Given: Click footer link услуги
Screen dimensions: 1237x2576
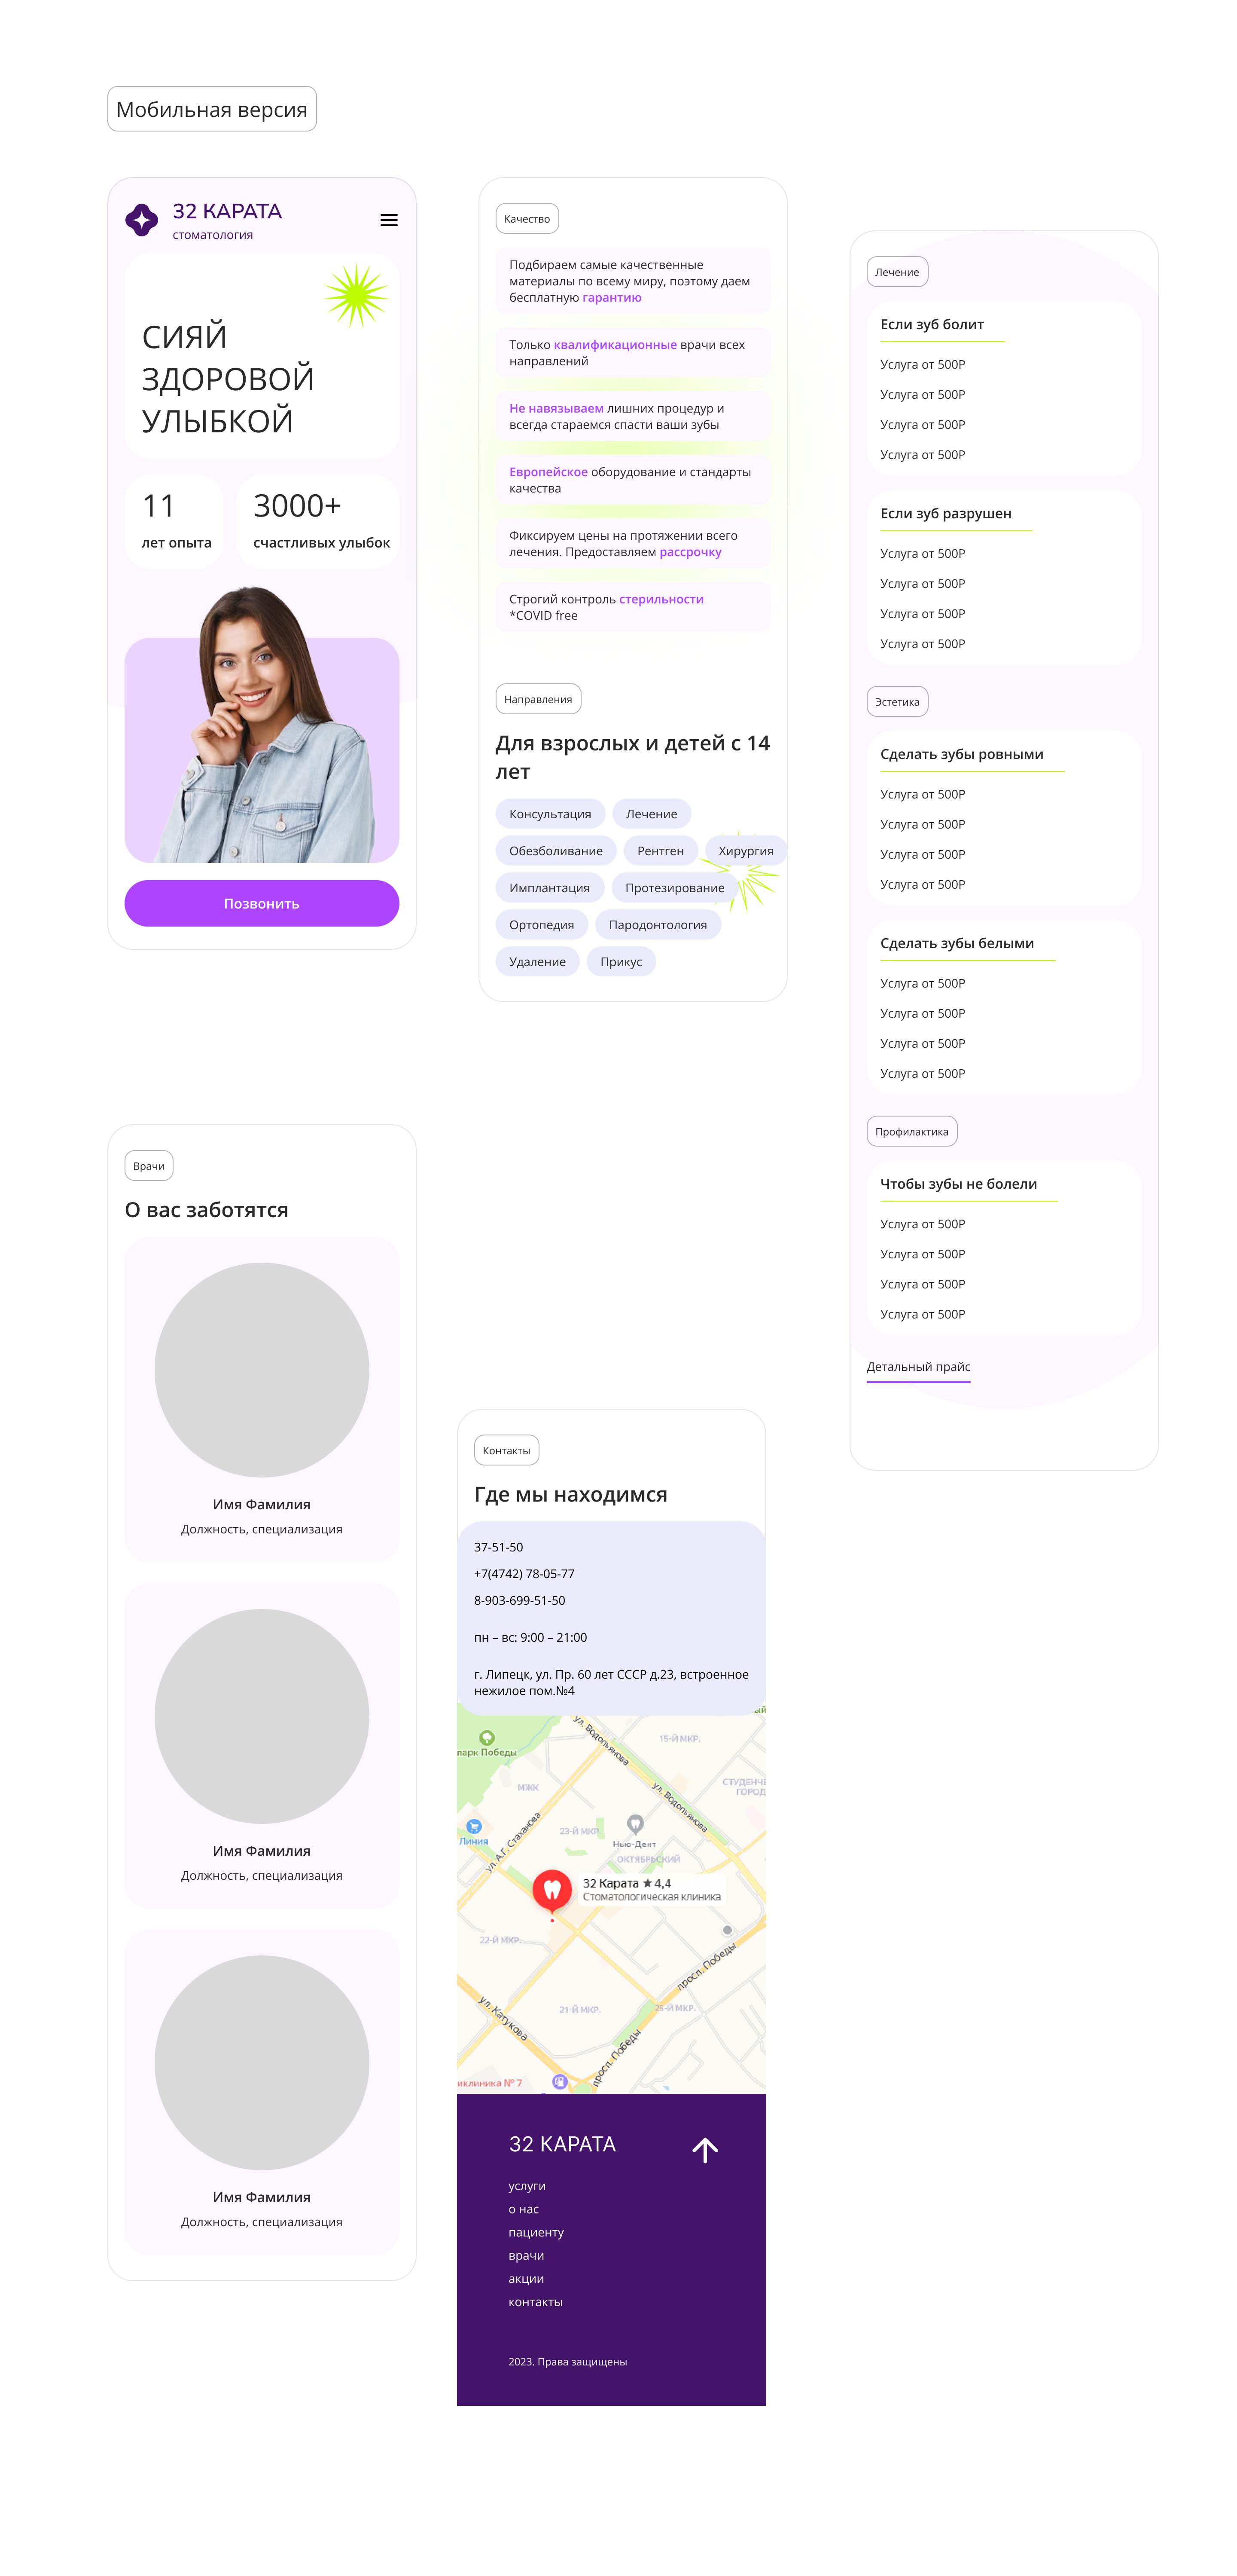Looking at the screenshot, I should (527, 2186).
